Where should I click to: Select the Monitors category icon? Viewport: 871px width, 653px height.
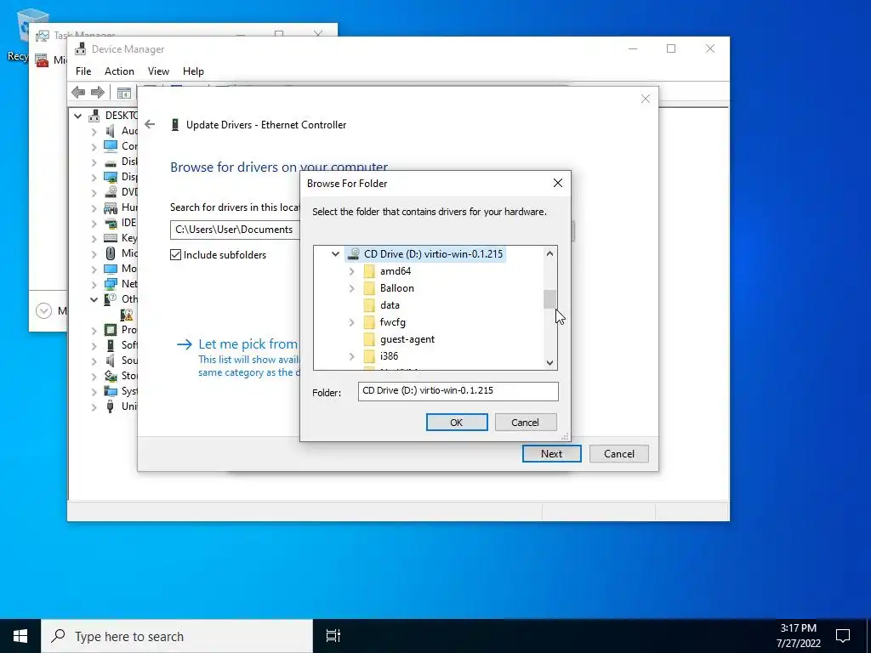111,269
